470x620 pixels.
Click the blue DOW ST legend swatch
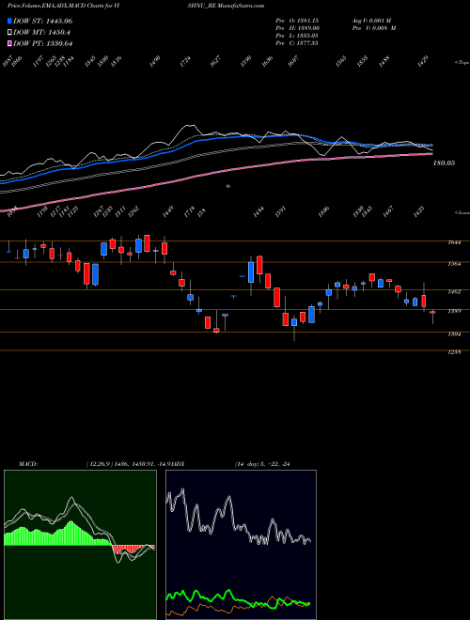[x=10, y=21]
